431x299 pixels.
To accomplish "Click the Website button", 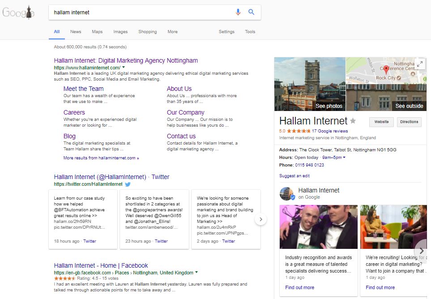I will [381, 122].
